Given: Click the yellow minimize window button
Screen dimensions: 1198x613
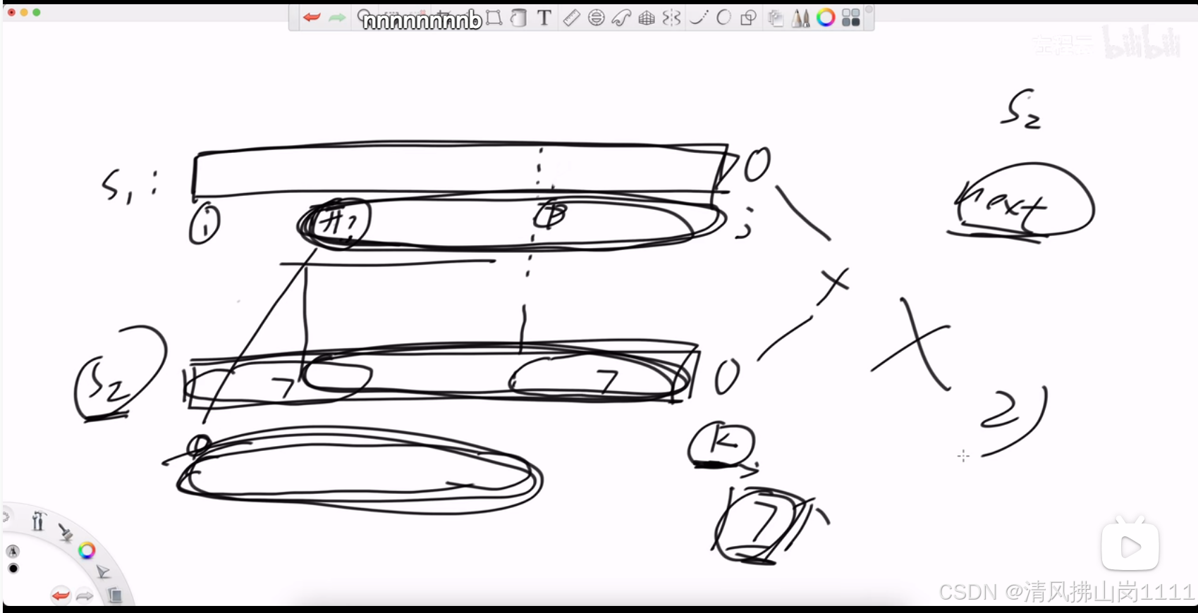Looking at the screenshot, I should pyautogui.click(x=24, y=13).
